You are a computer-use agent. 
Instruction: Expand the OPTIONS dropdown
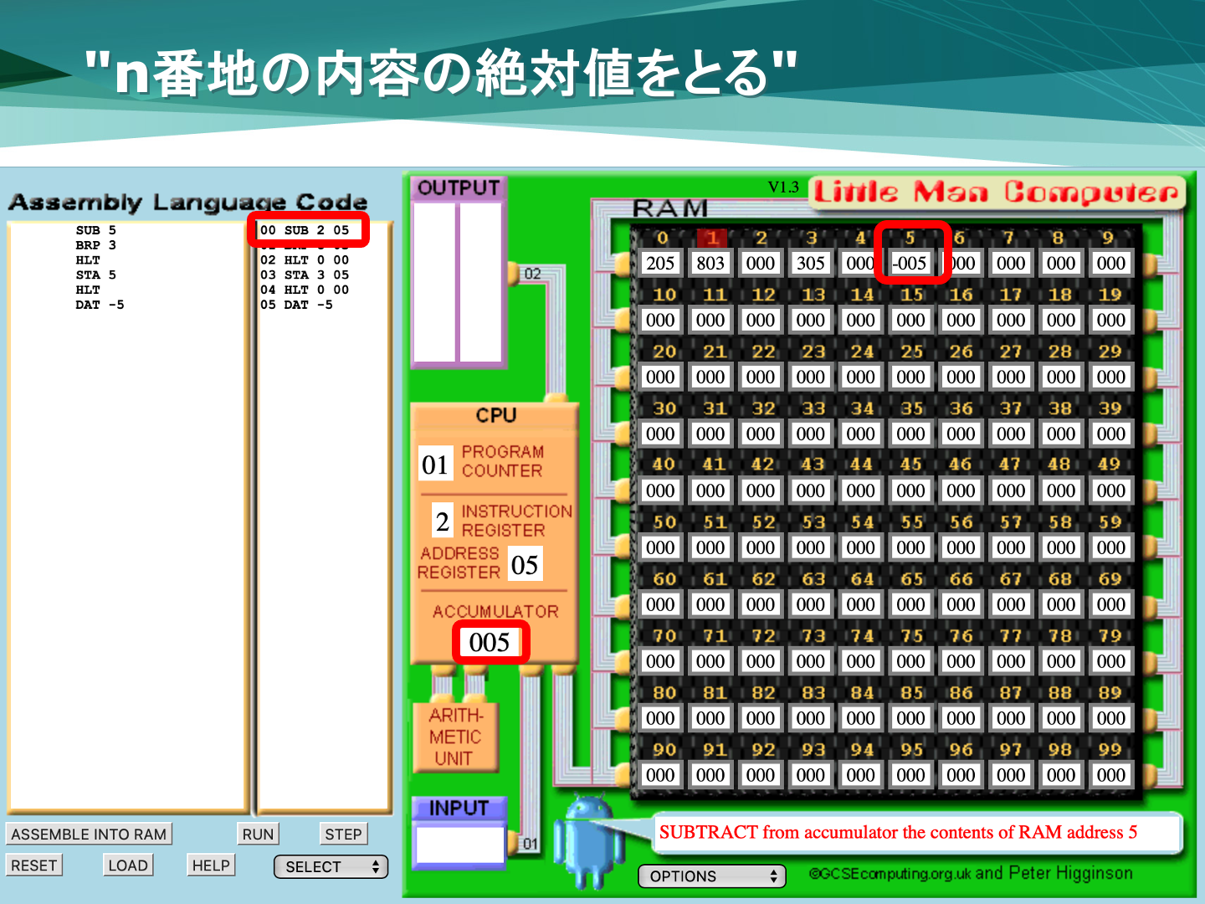(711, 876)
